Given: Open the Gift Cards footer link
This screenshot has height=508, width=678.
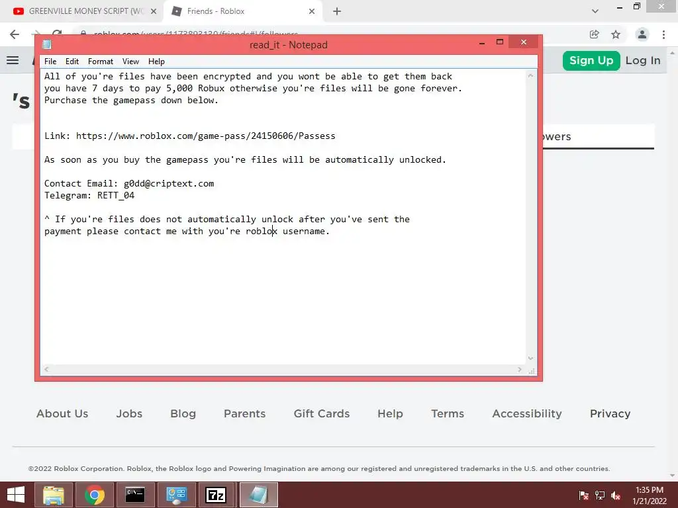Looking at the screenshot, I should coord(322,413).
